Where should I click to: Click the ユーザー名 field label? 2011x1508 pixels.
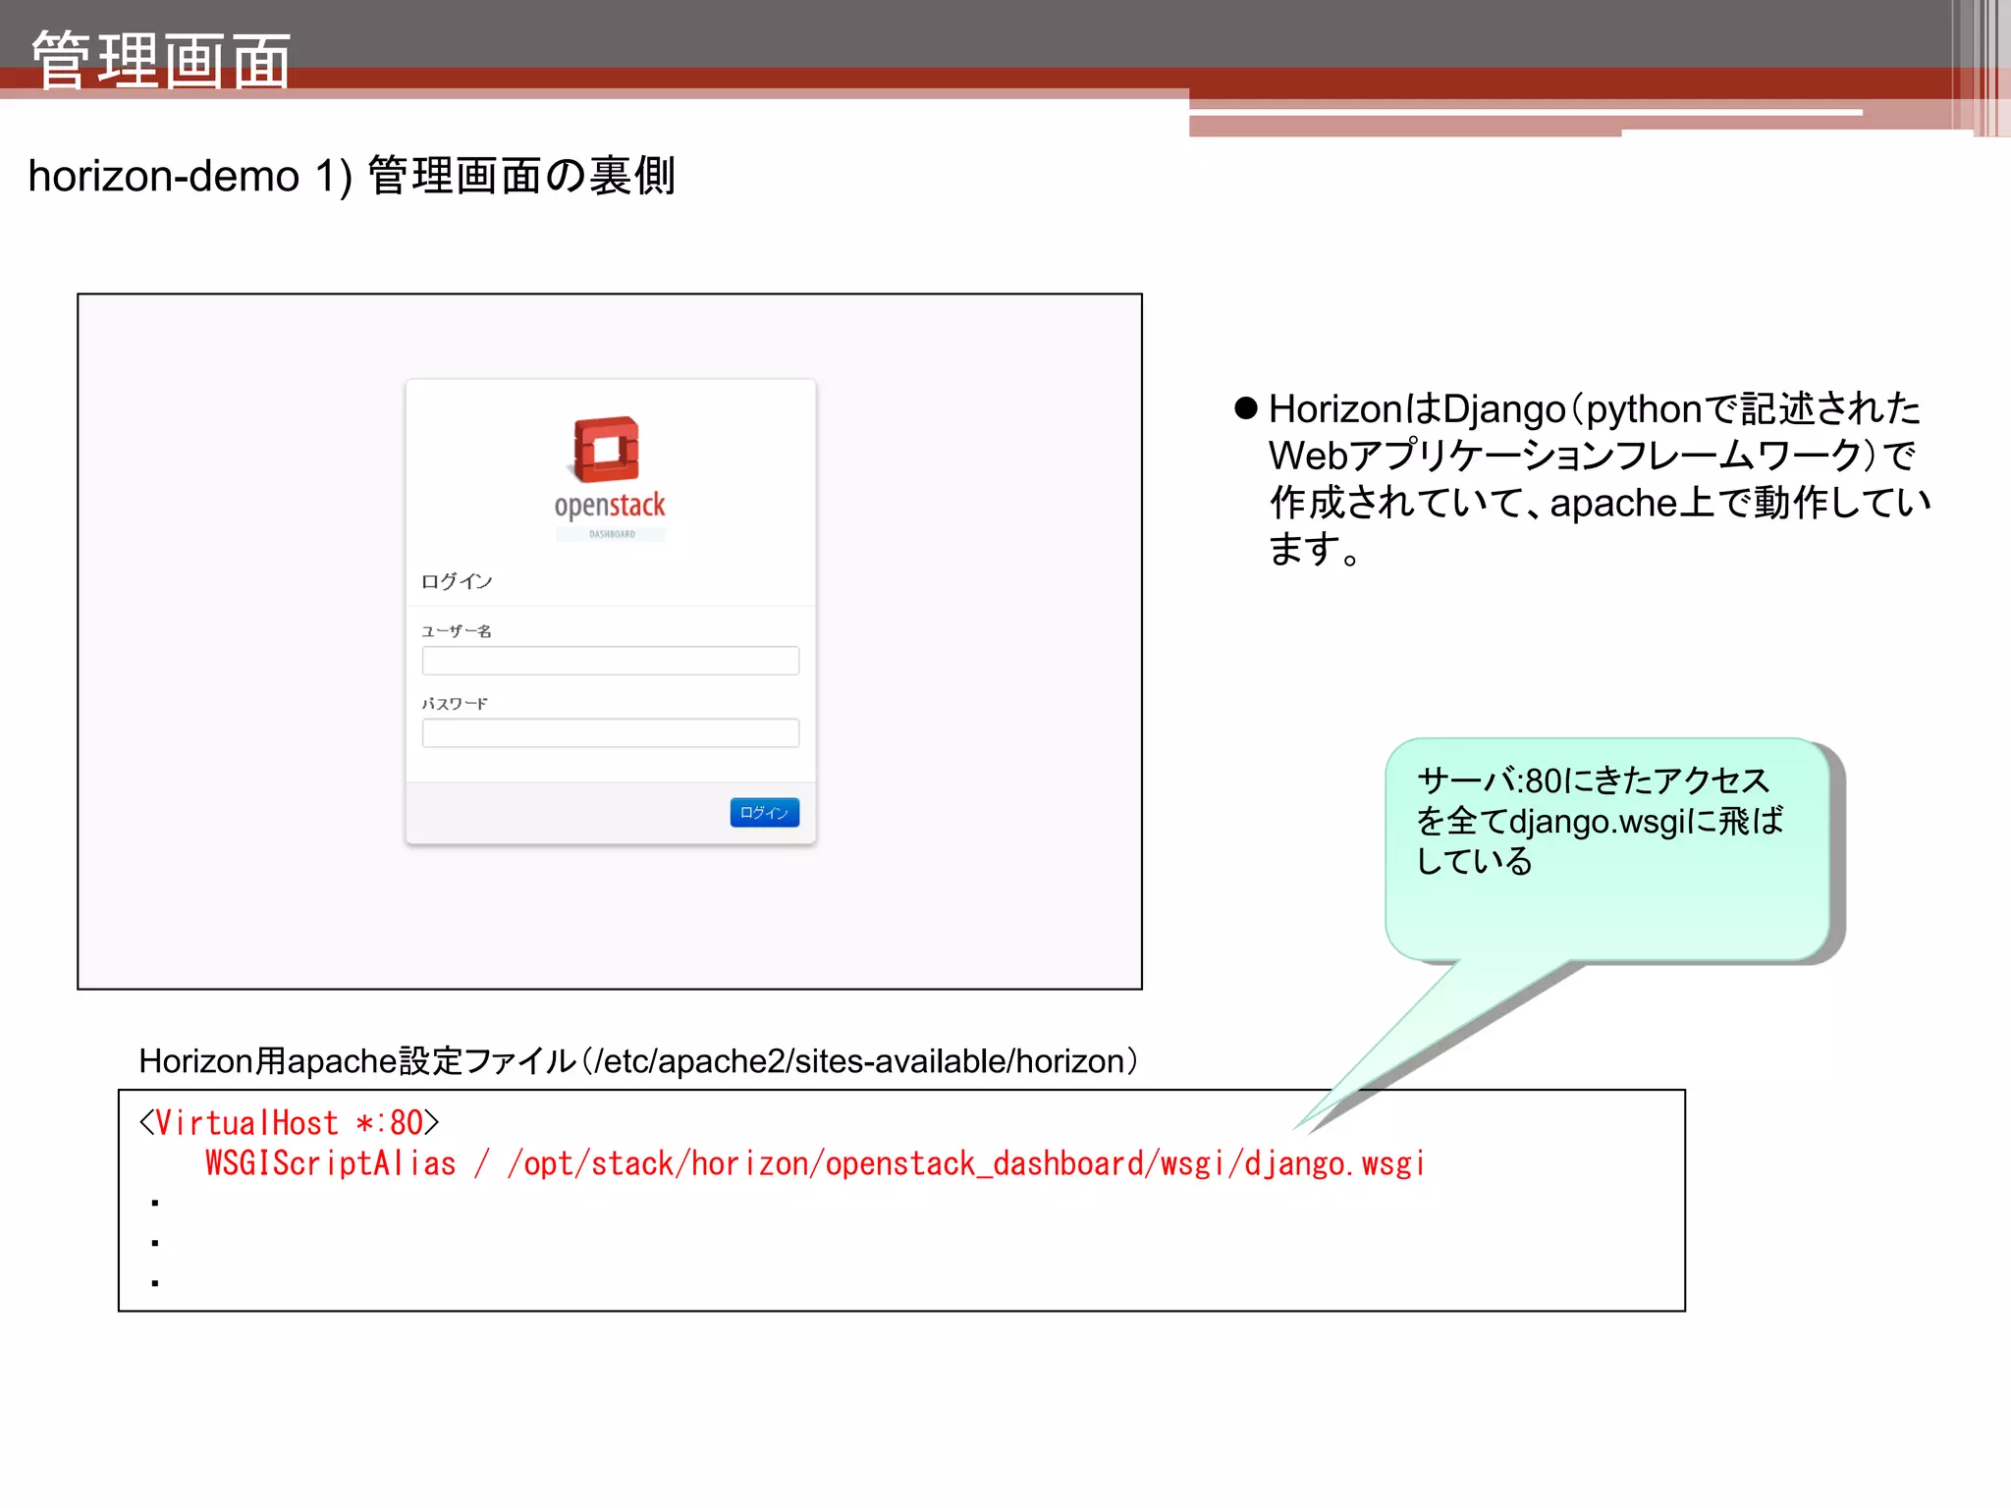[x=457, y=630]
